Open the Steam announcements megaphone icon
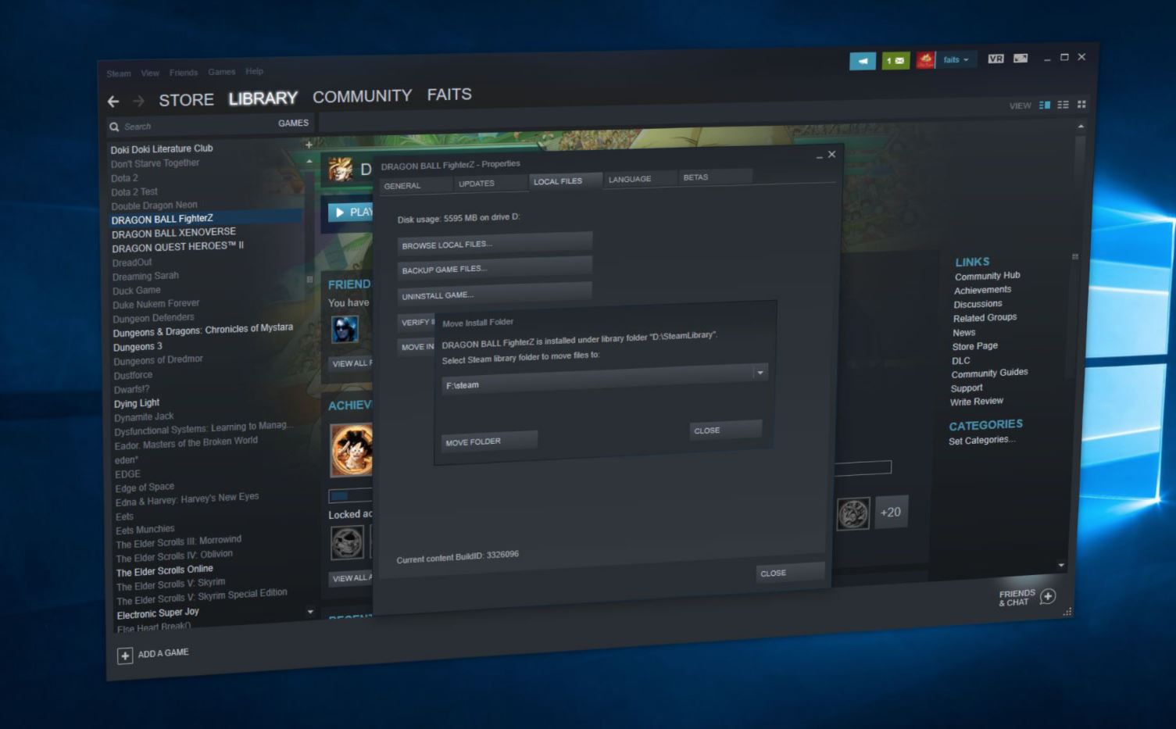Image resolution: width=1176 pixels, height=729 pixels. tap(863, 61)
